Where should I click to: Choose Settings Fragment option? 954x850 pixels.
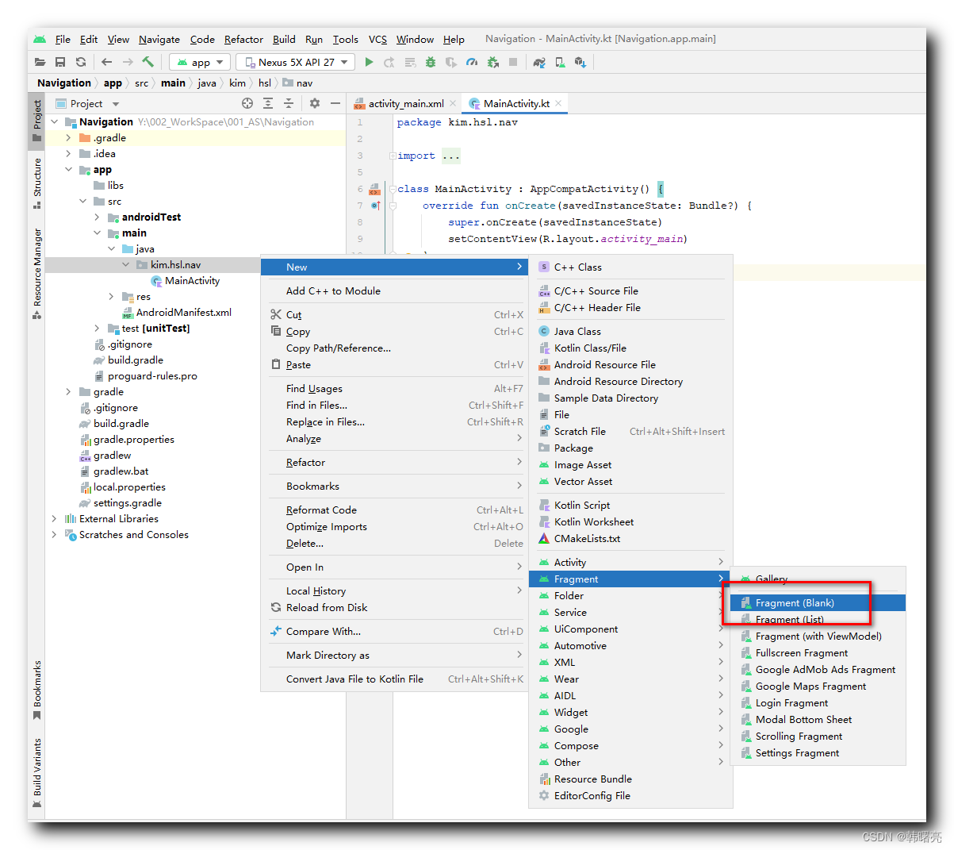pyautogui.click(x=797, y=753)
